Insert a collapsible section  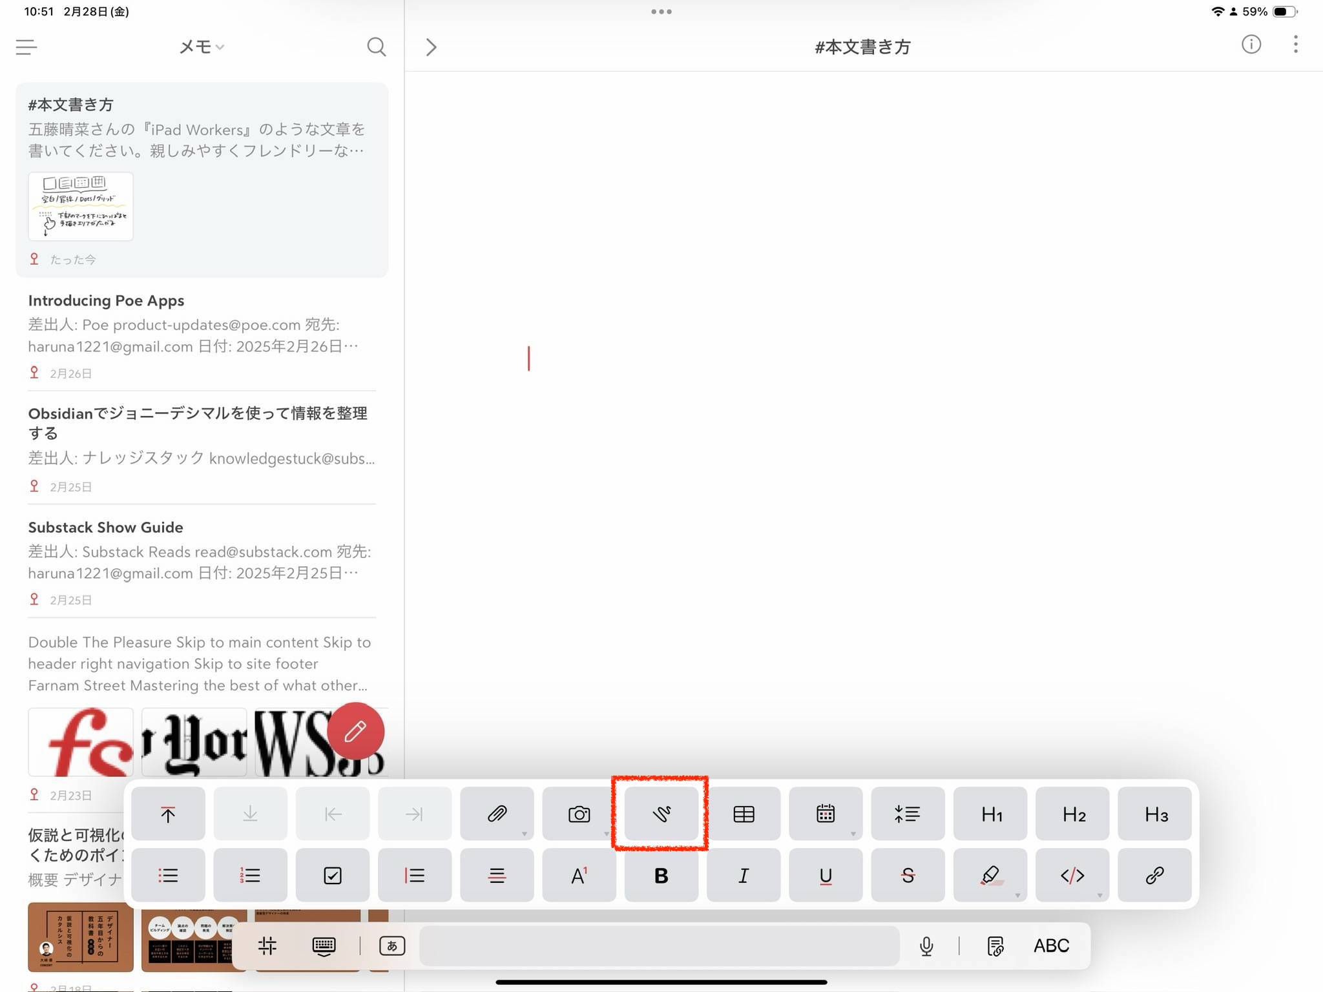point(908,814)
